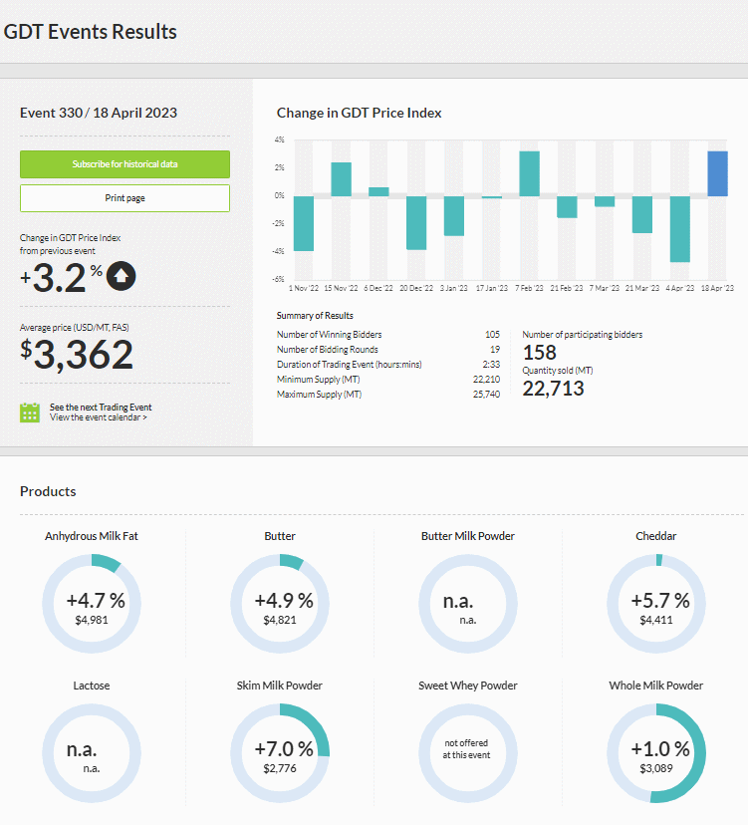
Task: Click the $4,821 Butter price
Action: (280, 621)
